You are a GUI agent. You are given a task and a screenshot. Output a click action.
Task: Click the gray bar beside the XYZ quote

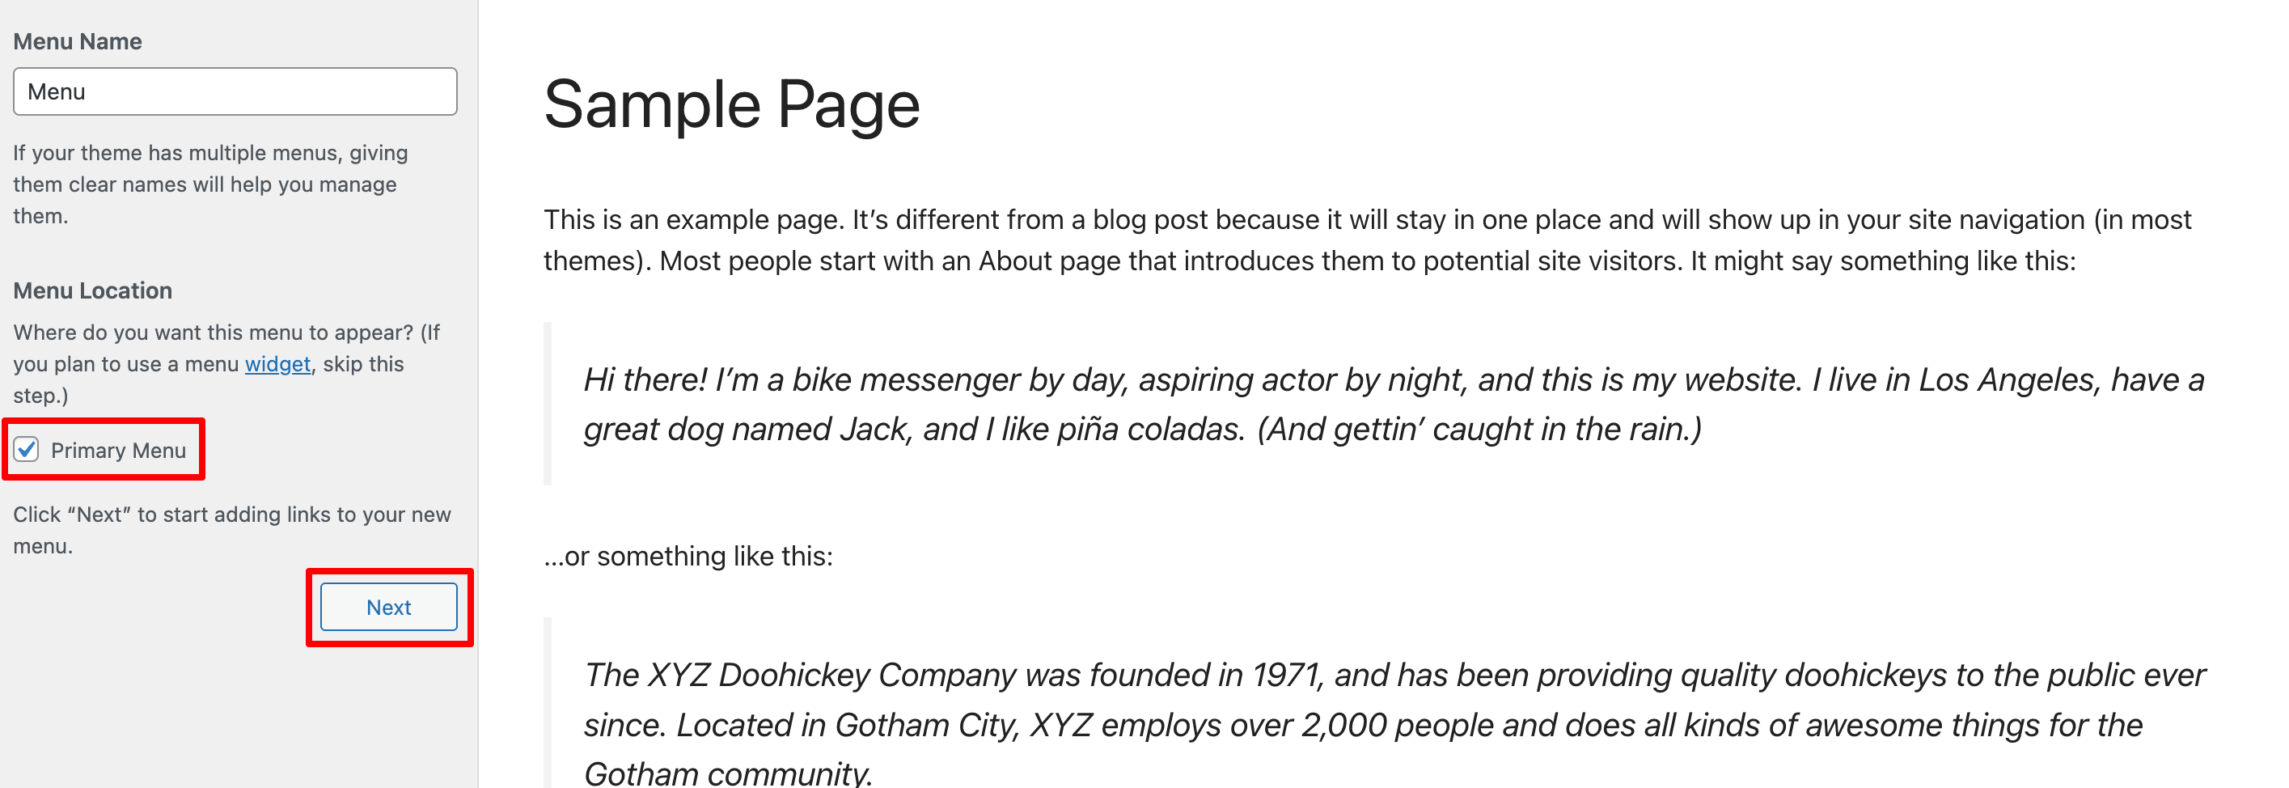[548, 703]
